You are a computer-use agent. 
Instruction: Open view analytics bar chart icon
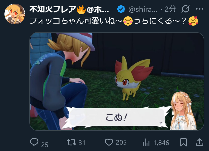146,142
